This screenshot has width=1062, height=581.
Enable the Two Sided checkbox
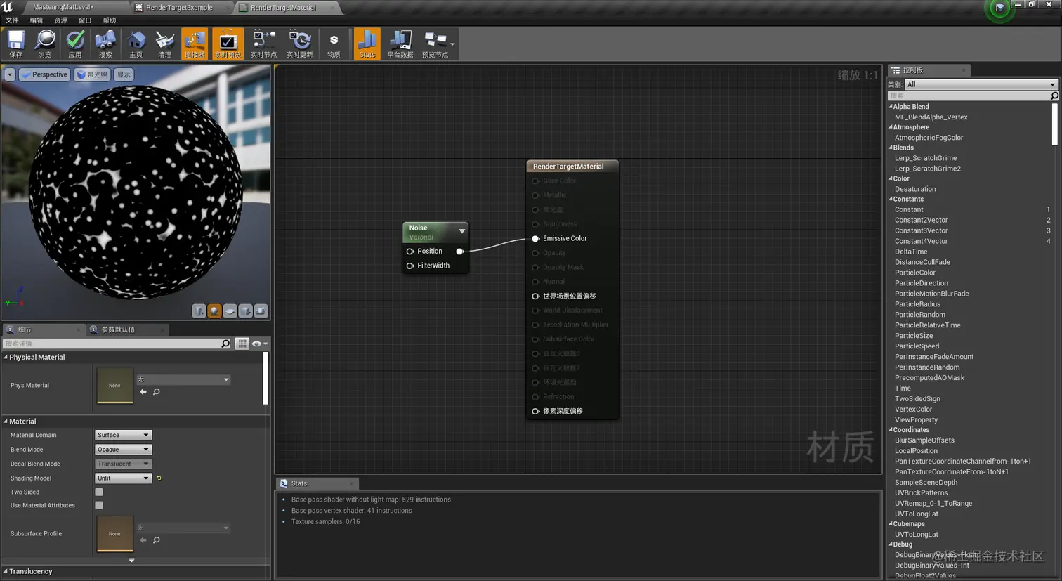pyautogui.click(x=99, y=492)
